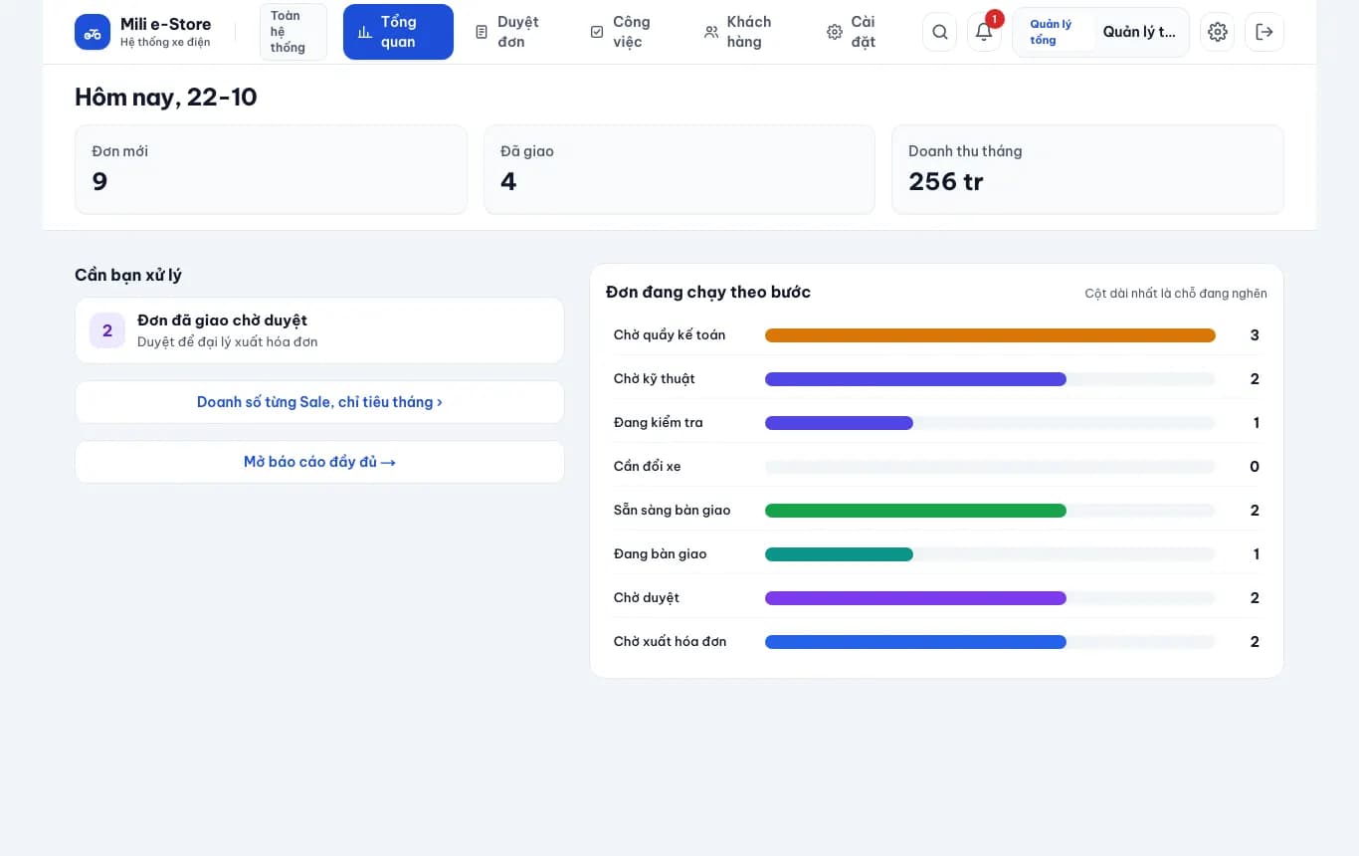Switch to the "Tổng quan" tab
This screenshot has height=856, width=1359.
[x=398, y=32]
